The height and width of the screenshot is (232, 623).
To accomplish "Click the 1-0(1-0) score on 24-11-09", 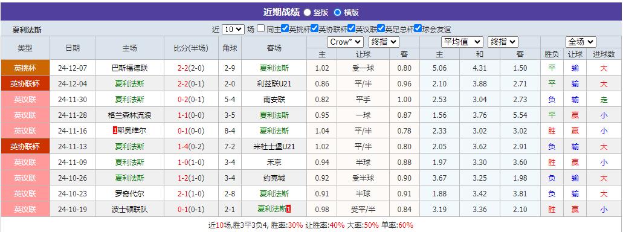I will pos(191,162).
